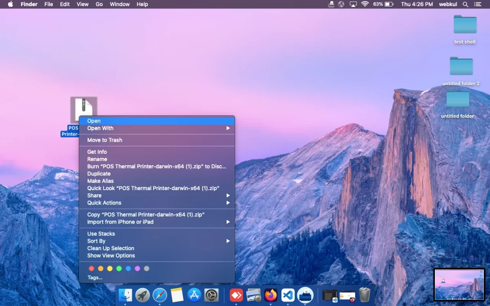Choose Move to Trash from context menu
The width and height of the screenshot is (490, 306).
[x=105, y=140]
